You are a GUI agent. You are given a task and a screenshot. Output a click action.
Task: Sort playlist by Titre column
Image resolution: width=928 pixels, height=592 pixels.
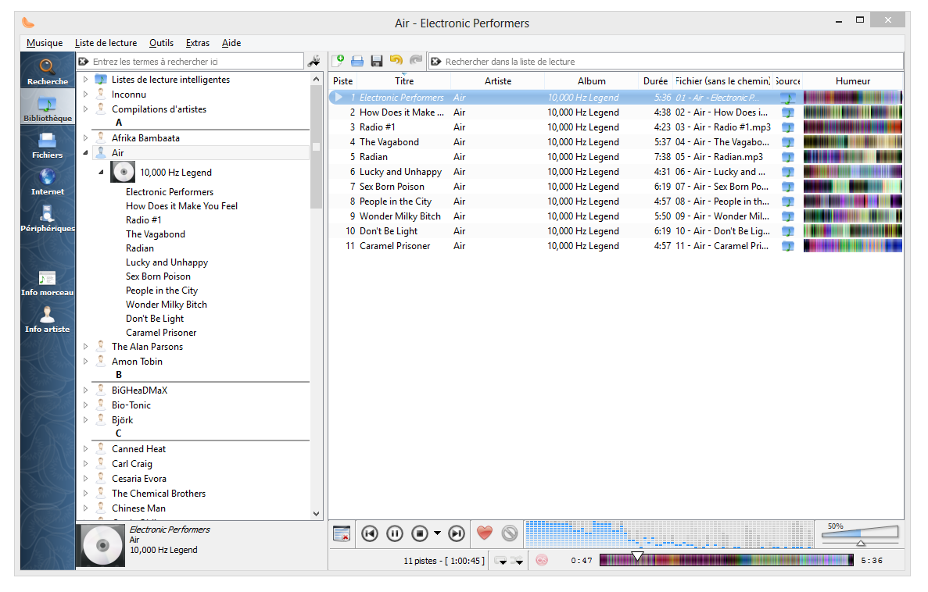point(404,81)
